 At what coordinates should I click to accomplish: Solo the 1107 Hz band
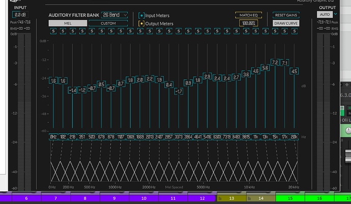(121, 31)
